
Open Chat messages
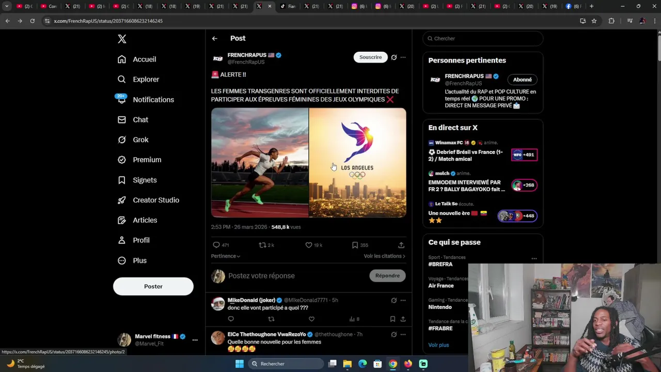(133, 120)
